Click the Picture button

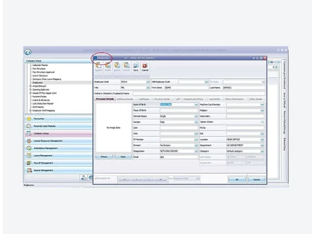pos(104,157)
